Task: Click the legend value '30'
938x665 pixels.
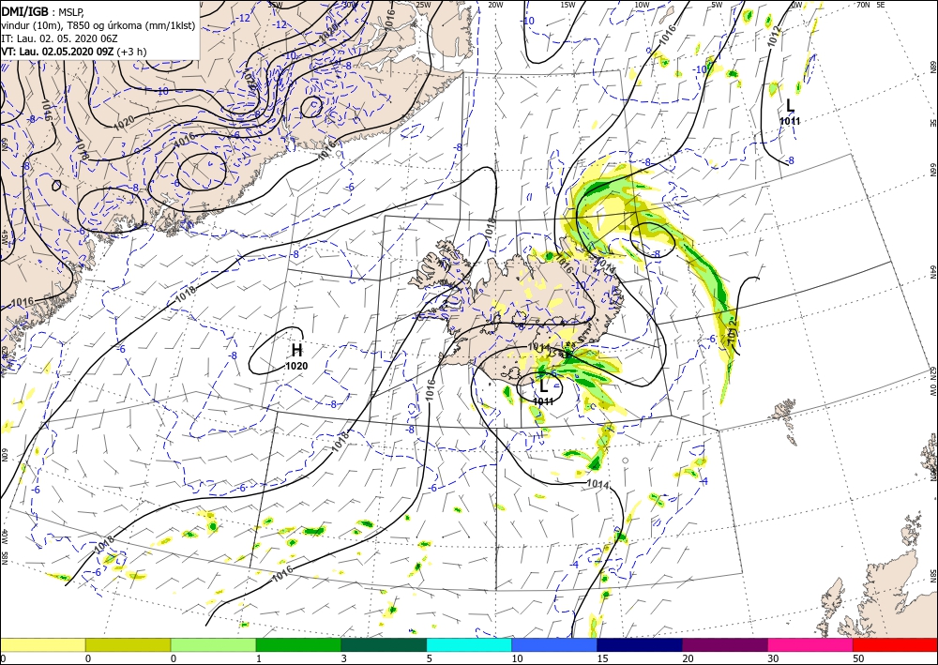Action: click(772, 658)
